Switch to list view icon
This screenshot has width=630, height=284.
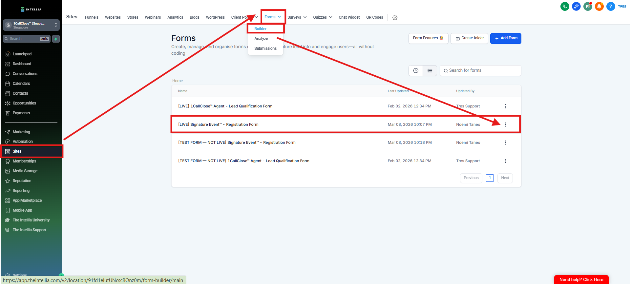coord(430,70)
